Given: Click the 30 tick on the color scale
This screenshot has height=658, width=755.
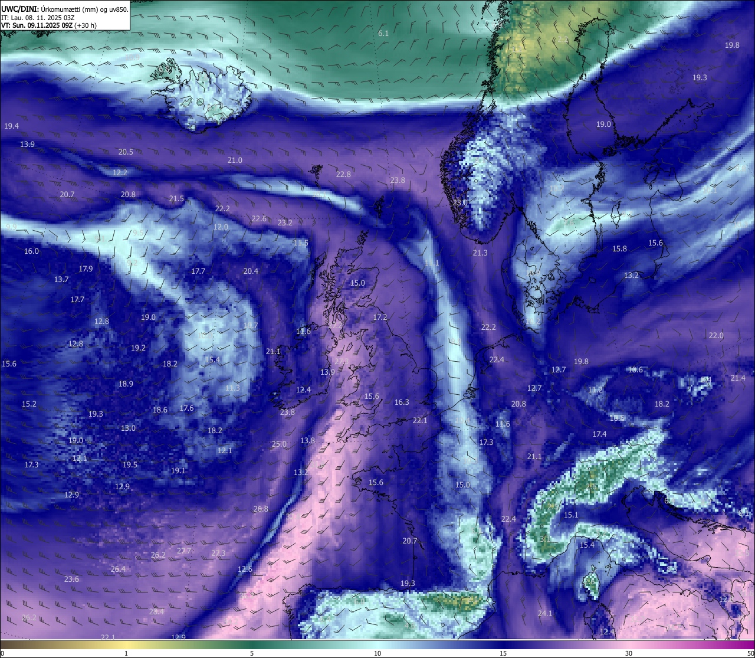Looking at the screenshot, I should (629, 653).
